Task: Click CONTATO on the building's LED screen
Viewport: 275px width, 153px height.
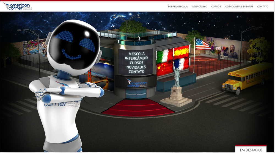Action: 136,71
